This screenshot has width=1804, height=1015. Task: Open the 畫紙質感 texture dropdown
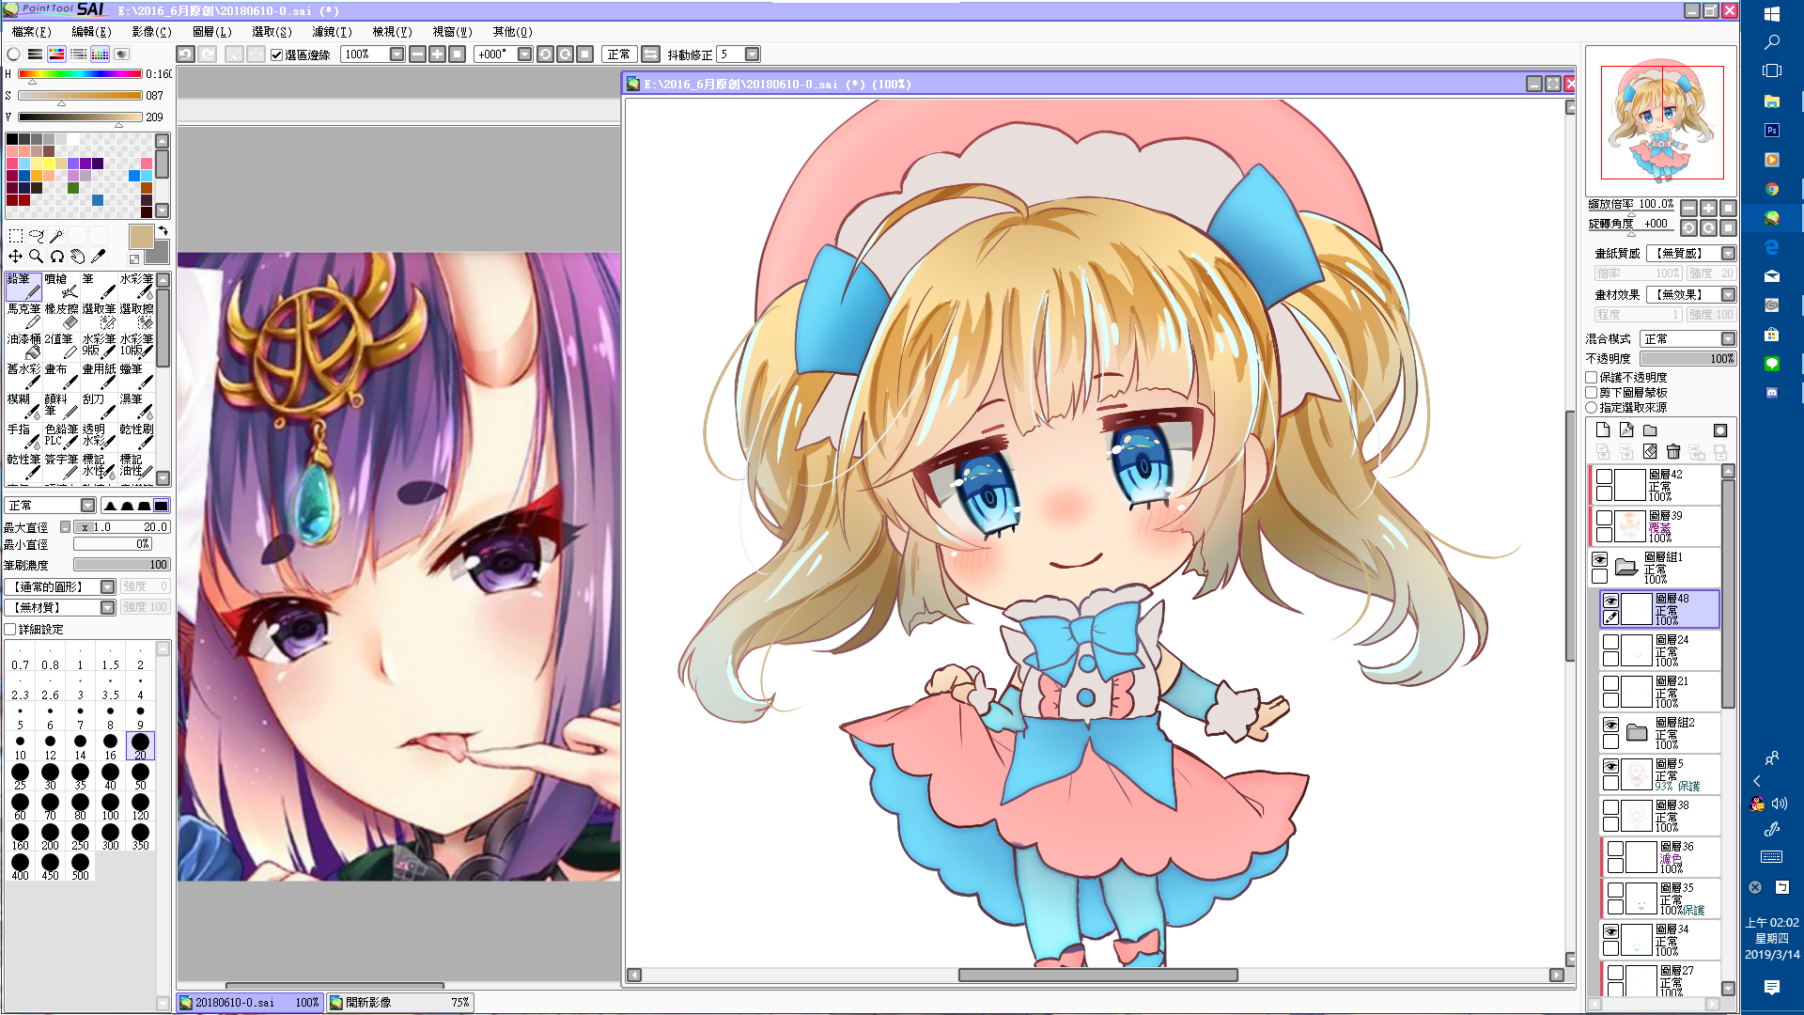pyautogui.click(x=1728, y=254)
